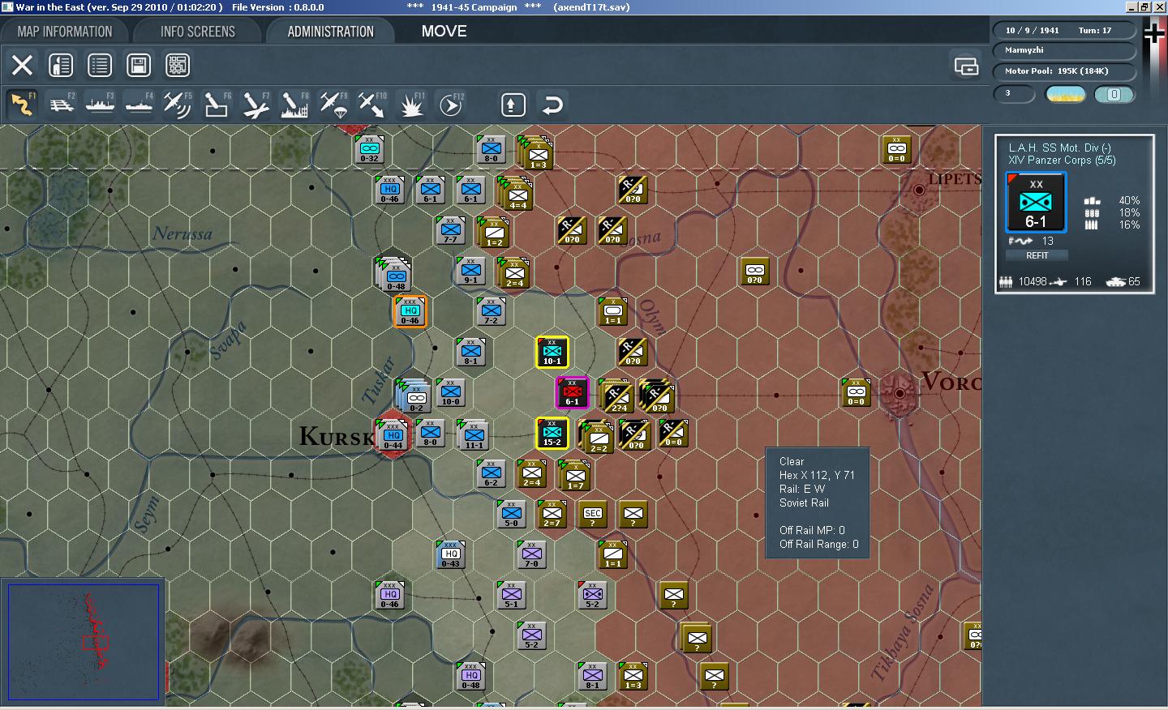1168x710 pixels.
Task: Click the movement points 13 indicator
Action: point(1031,241)
